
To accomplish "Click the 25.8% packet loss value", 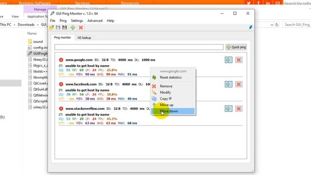I will (112, 70).
